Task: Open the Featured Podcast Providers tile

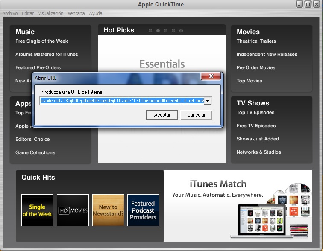Action: (x=143, y=210)
